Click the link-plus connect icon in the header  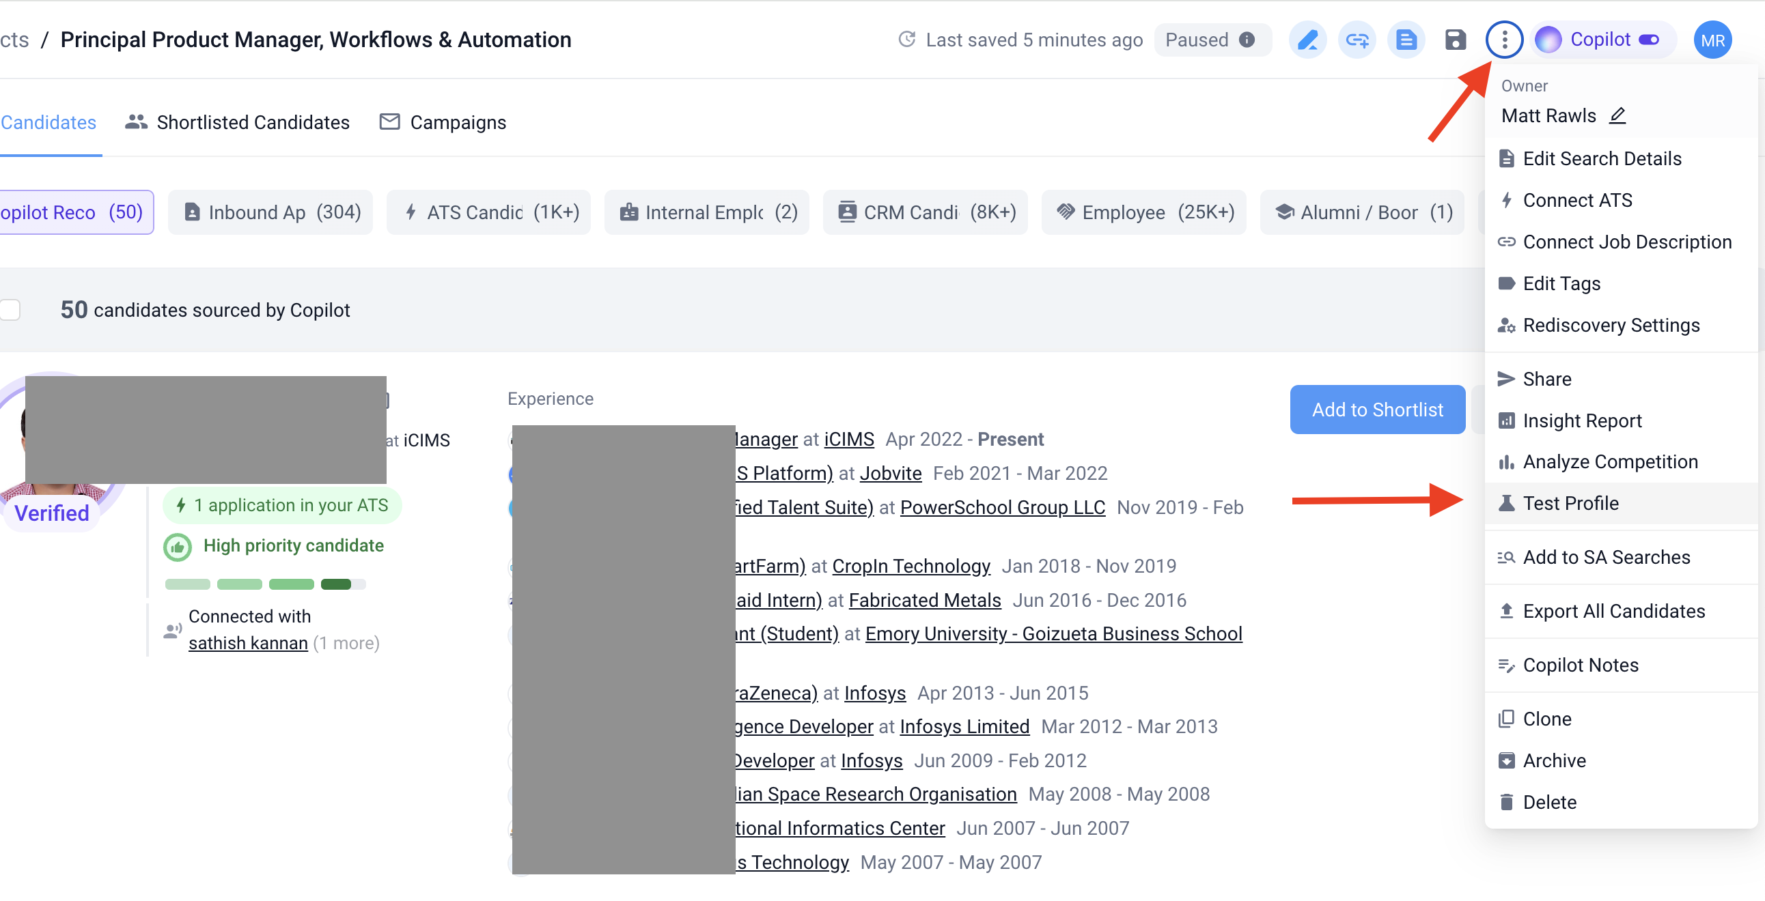tap(1357, 40)
